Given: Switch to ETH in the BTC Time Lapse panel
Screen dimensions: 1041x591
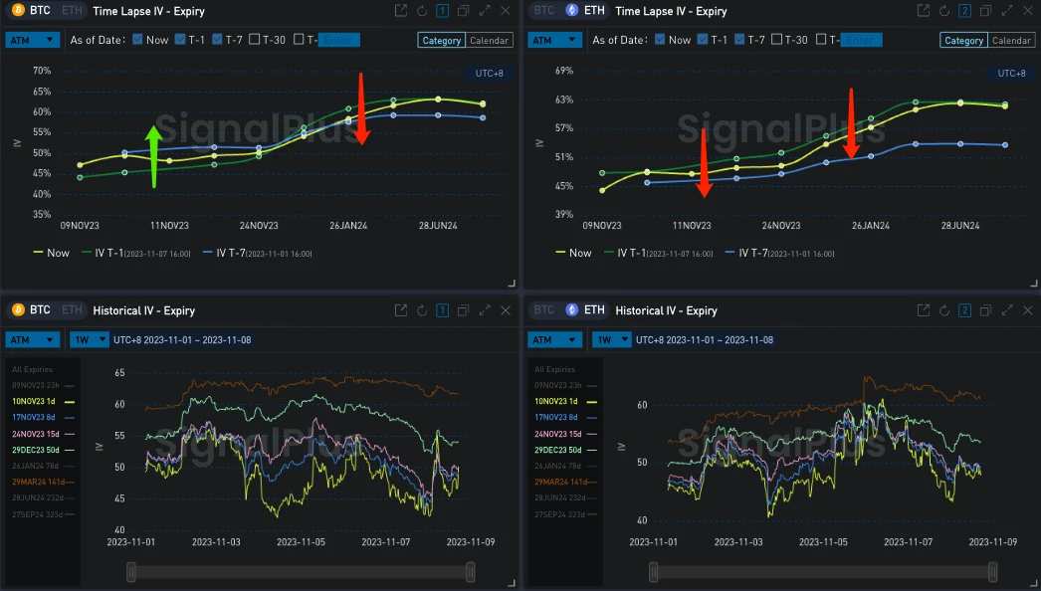Looking at the screenshot, I should [x=71, y=11].
